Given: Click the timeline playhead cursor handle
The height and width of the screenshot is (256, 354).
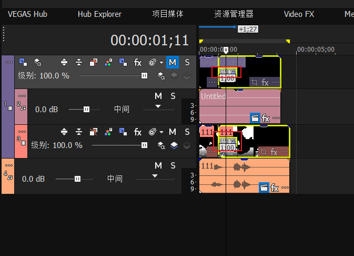Looking at the screenshot, I should coord(226,50).
